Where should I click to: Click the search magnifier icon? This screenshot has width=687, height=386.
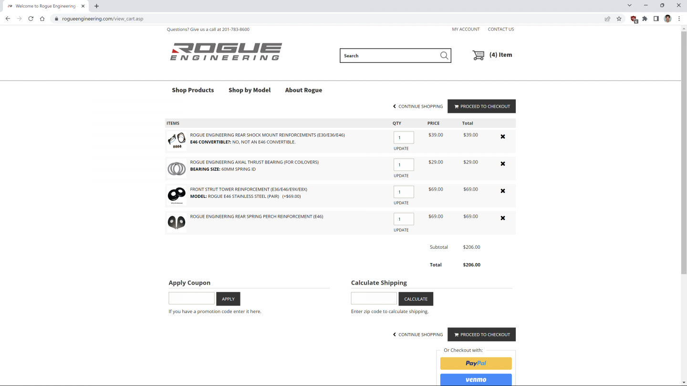pos(444,56)
